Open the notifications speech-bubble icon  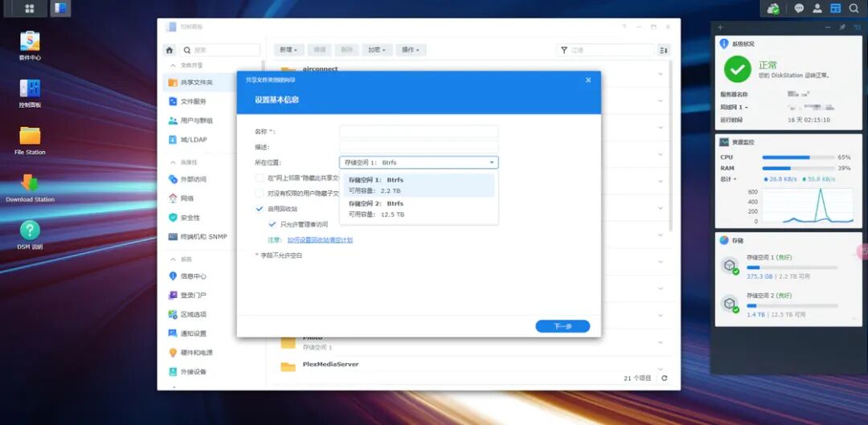click(x=799, y=8)
